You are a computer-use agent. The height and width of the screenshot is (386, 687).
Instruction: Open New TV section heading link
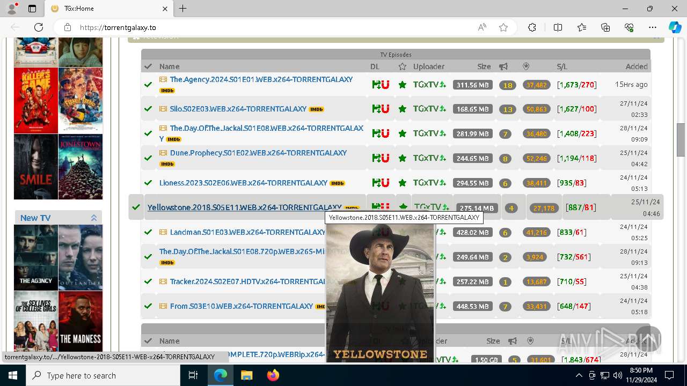[x=35, y=218]
